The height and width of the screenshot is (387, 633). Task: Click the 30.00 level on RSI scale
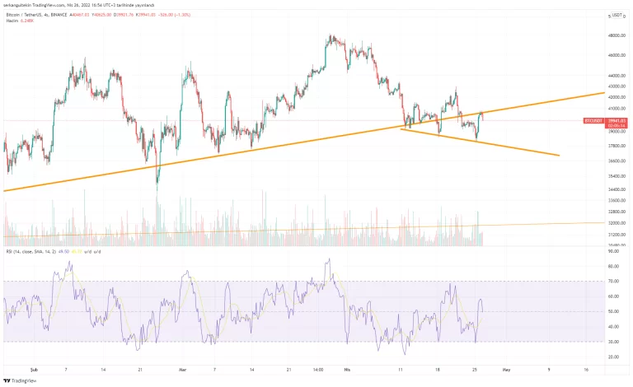[615, 342]
